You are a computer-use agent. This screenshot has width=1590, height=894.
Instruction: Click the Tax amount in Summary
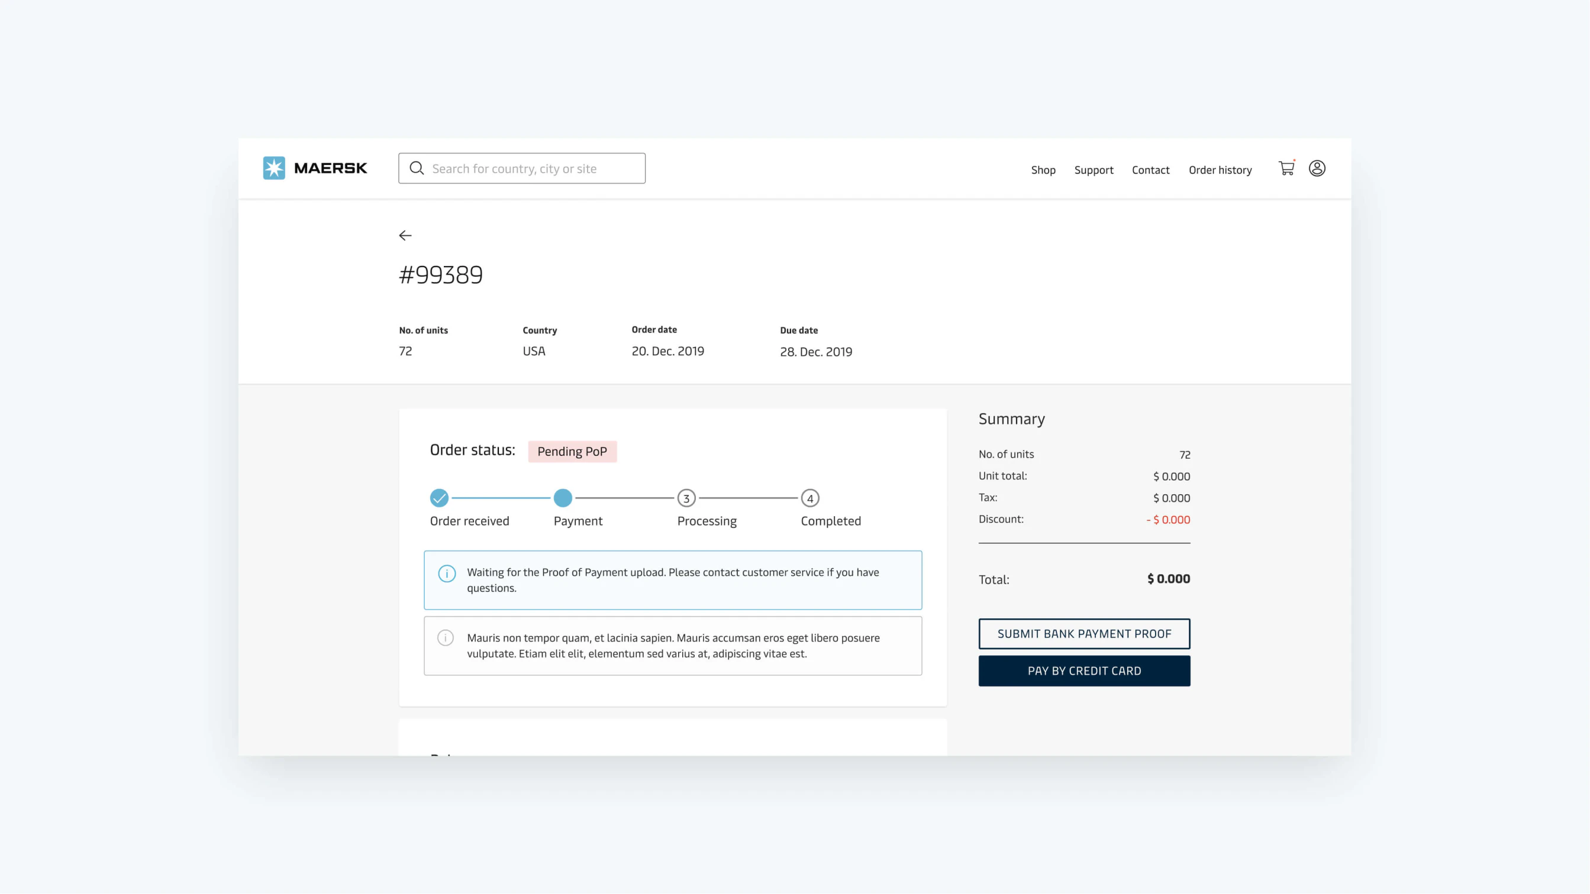pos(1172,498)
